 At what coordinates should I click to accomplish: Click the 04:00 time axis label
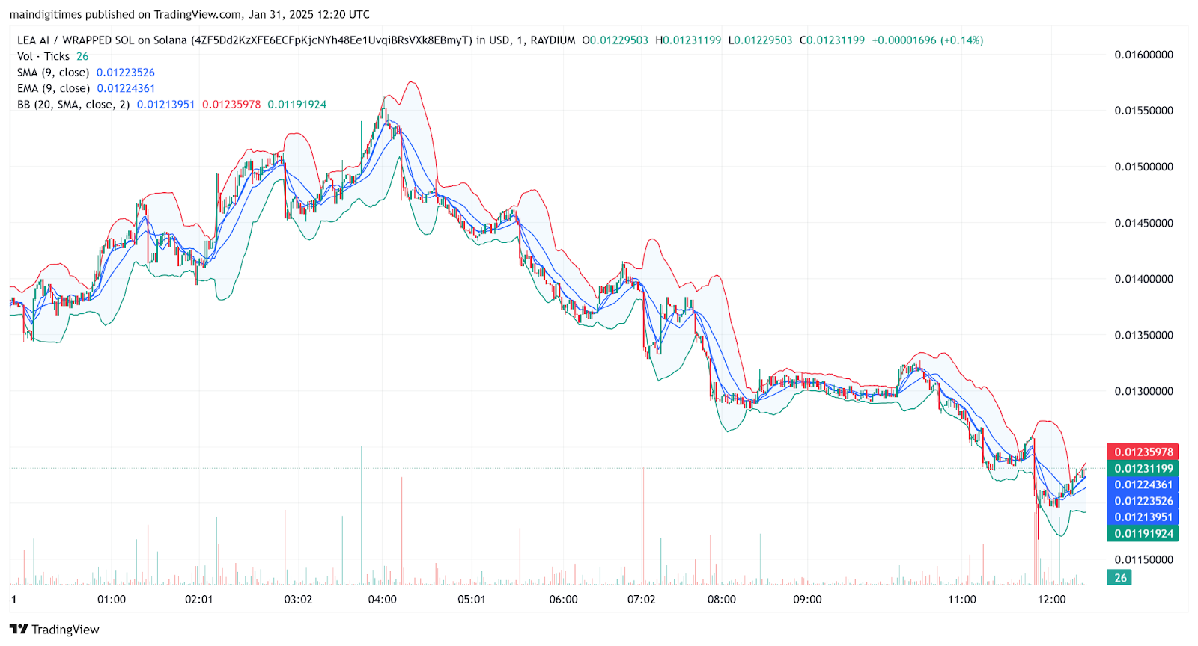tap(383, 600)
